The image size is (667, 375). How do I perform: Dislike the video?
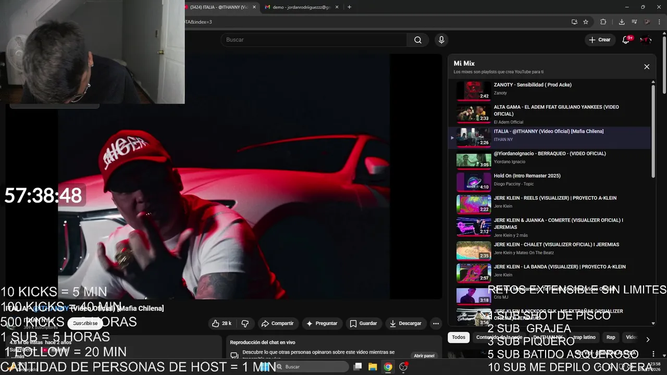(x=245, y=323)
